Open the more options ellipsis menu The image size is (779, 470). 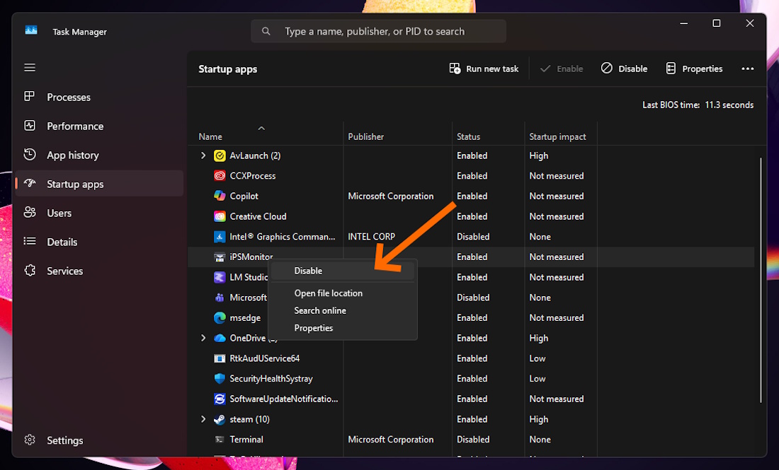(x=748, y=69)
